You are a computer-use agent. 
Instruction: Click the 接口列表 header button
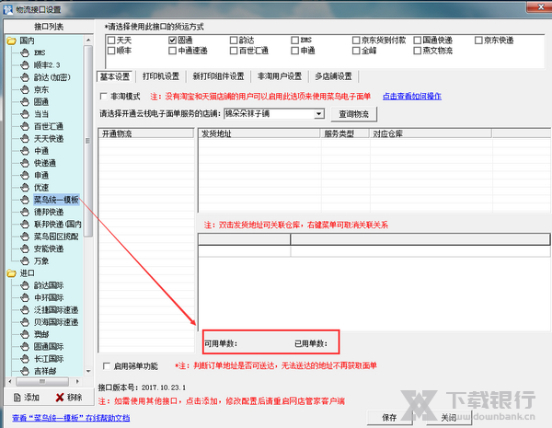point(49,27)
